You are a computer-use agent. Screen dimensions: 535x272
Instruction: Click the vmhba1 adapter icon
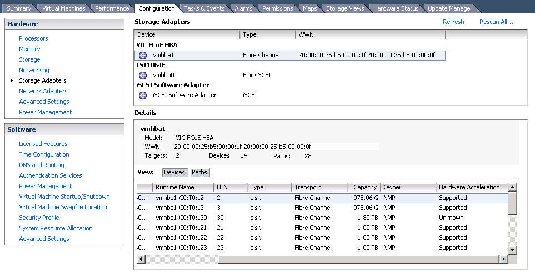coord(143,55)
